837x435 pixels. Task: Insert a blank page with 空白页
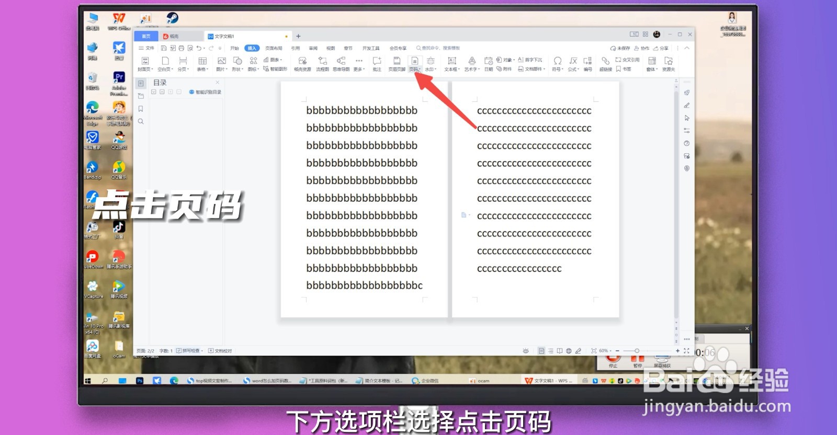pos(165,64)
